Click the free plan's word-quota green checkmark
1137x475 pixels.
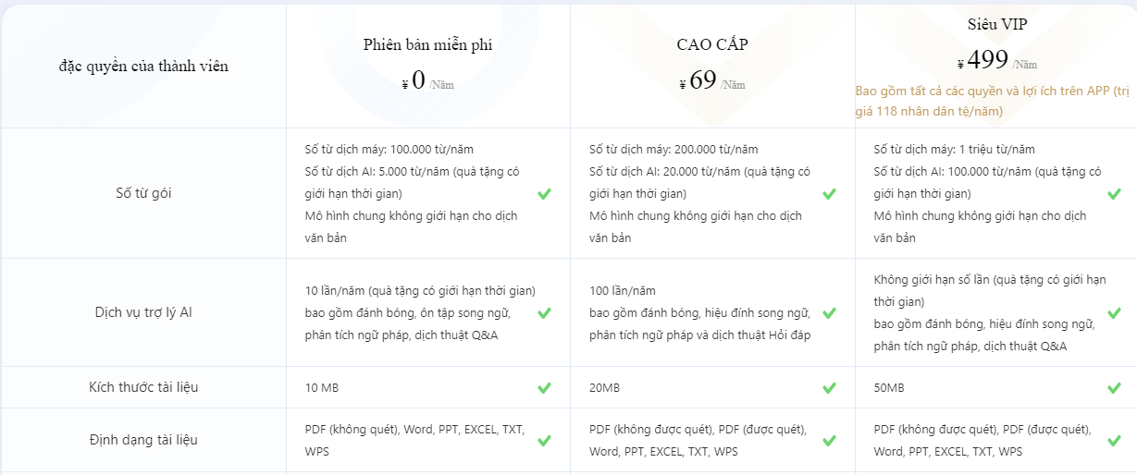544,194
